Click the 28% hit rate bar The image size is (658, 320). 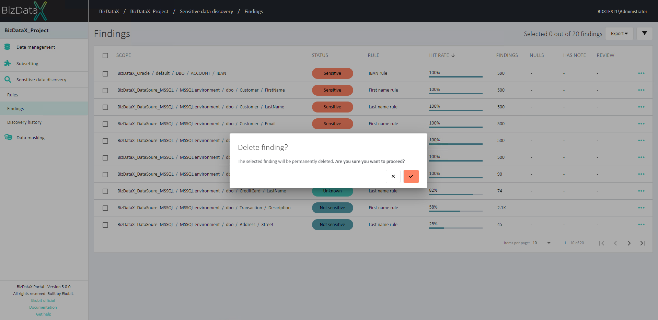pyautogui.click(x=455, y=228)
